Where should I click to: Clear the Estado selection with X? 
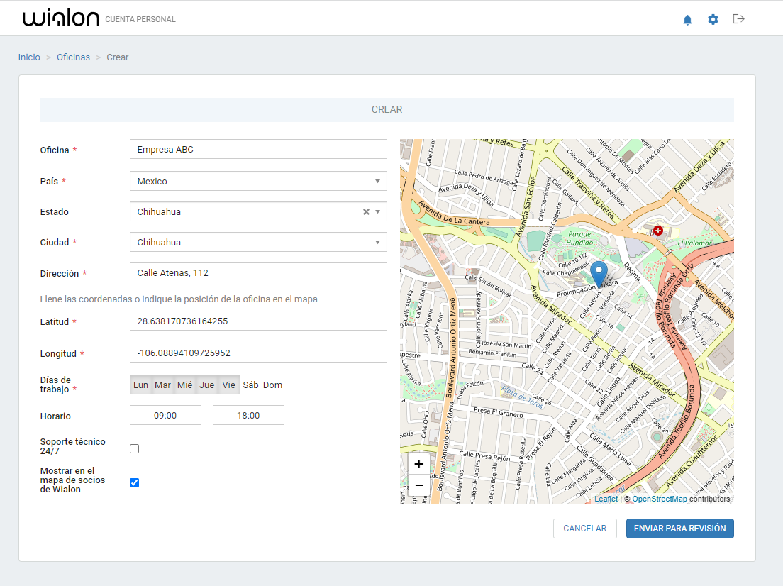tap(366, 212)
